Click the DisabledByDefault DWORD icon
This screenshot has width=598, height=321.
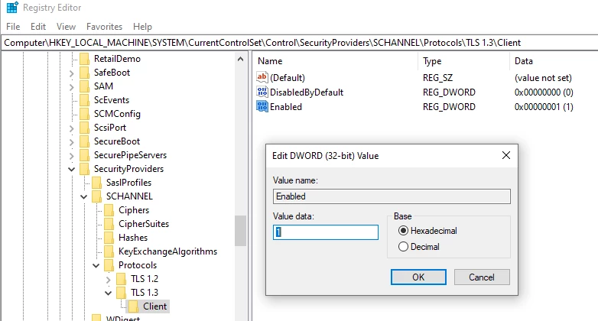pyautogui.click(x=262, y=92)
